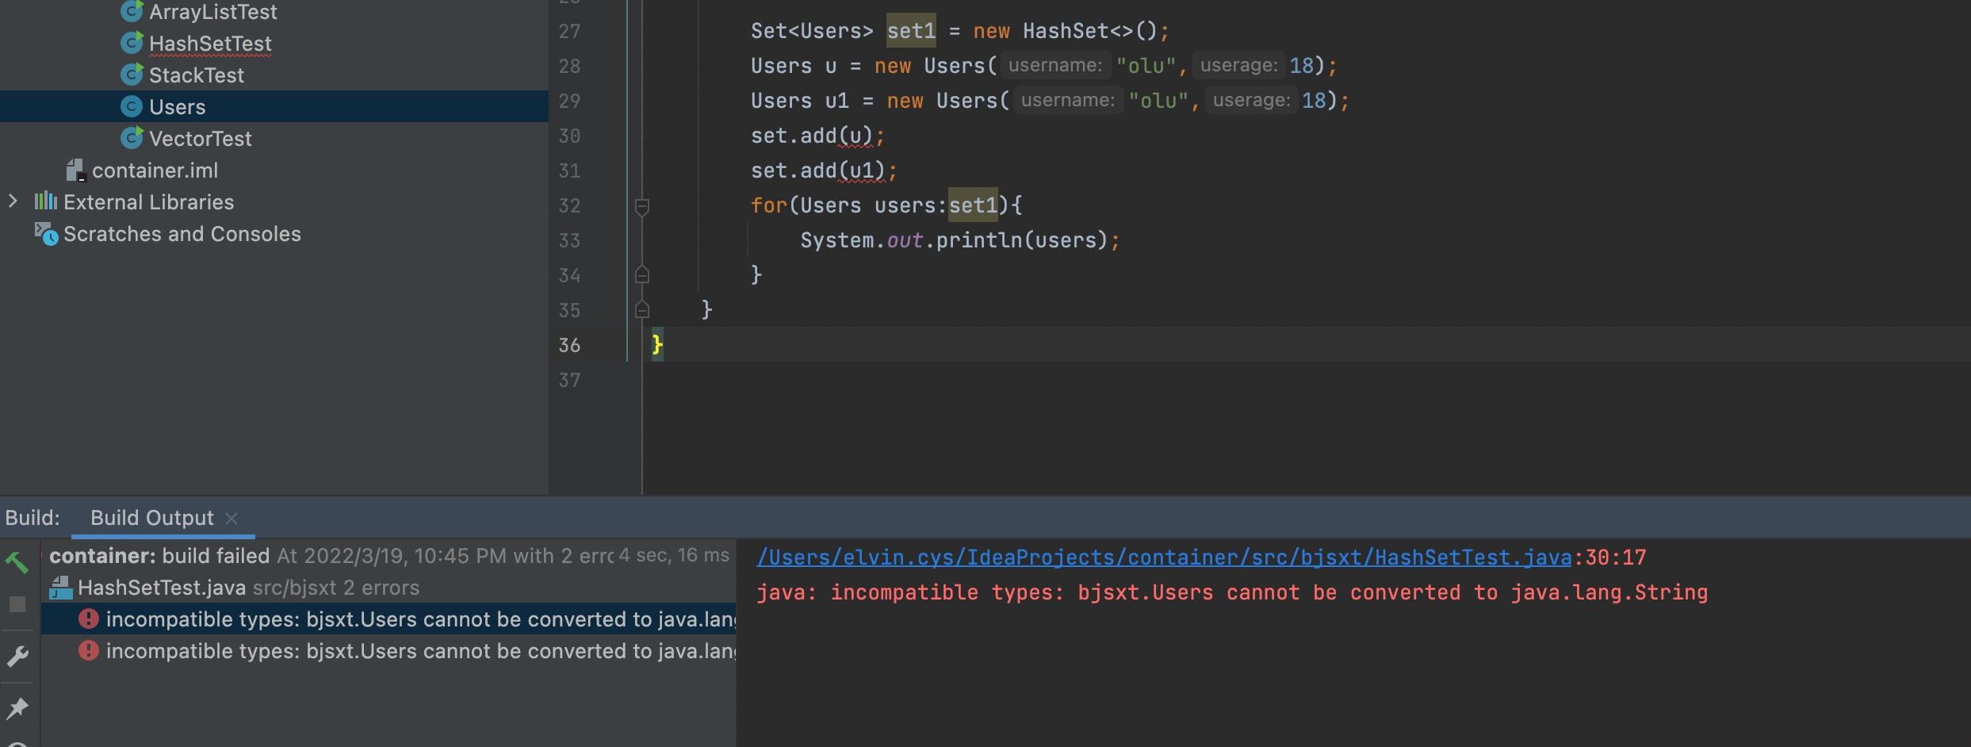Click the fold end marker at line 35
Screen dimensions: 1971x747
click(642, 309)
